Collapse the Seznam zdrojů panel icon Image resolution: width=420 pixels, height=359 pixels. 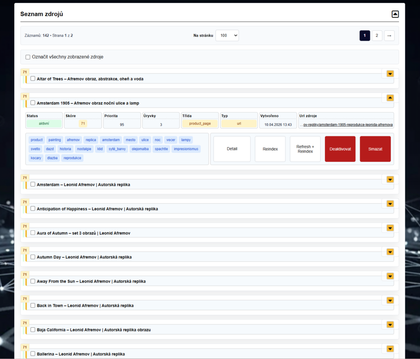395,14
